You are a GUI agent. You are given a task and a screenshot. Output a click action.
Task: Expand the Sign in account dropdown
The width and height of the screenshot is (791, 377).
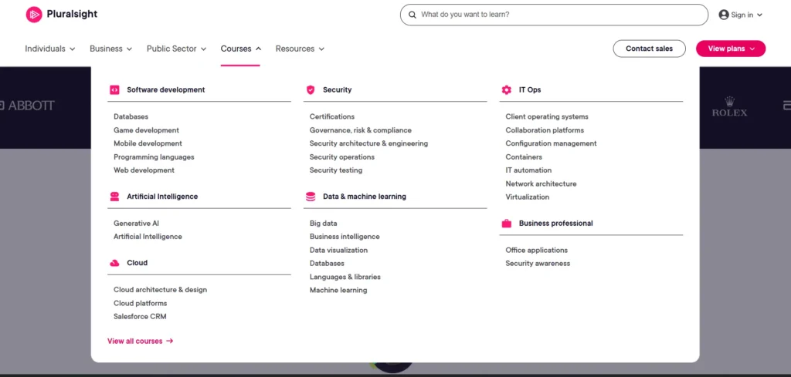[740, 15]
